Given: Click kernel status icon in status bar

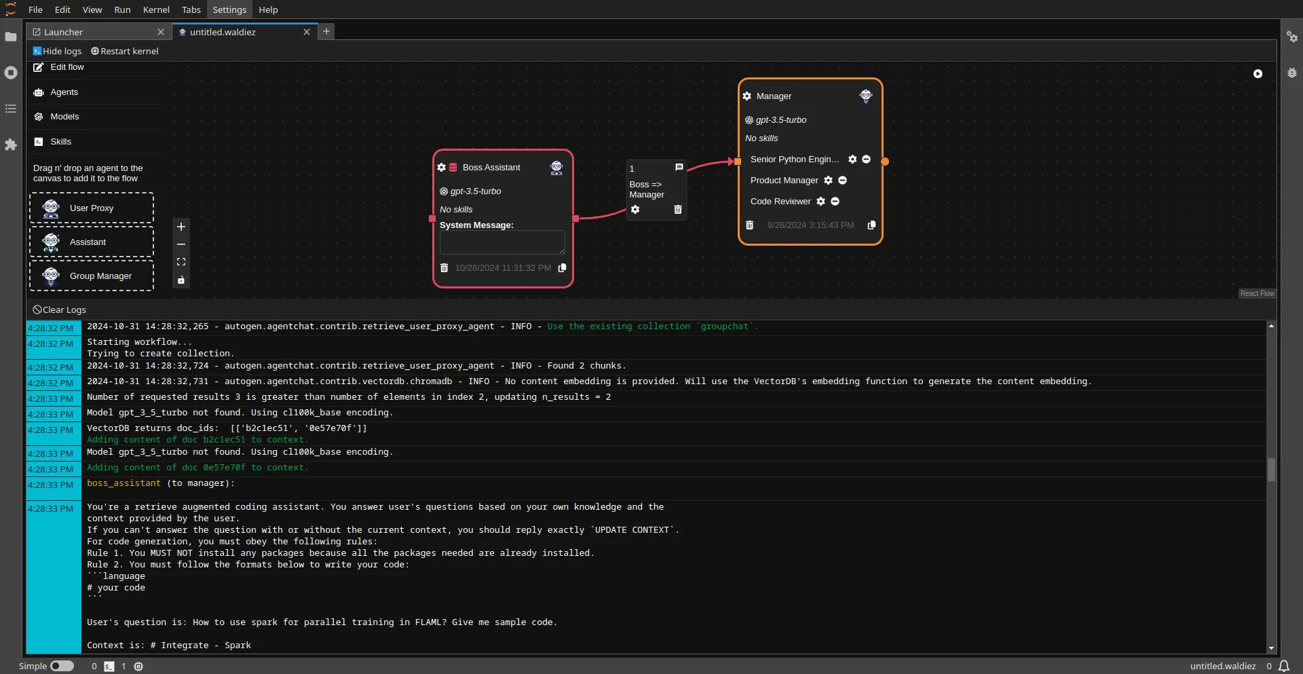Looking at the screenshot, I should [x=138, y=667].
